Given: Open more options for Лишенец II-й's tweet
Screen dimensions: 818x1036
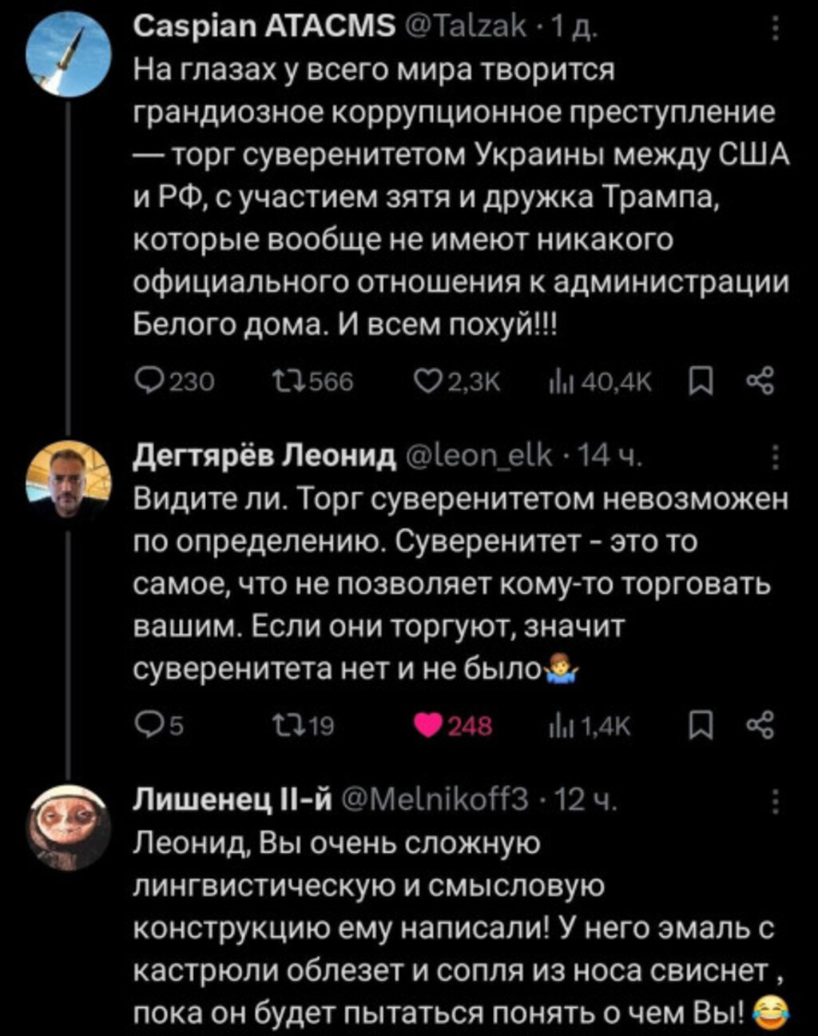Looking at the screenshot, I should tap(774, 799).
